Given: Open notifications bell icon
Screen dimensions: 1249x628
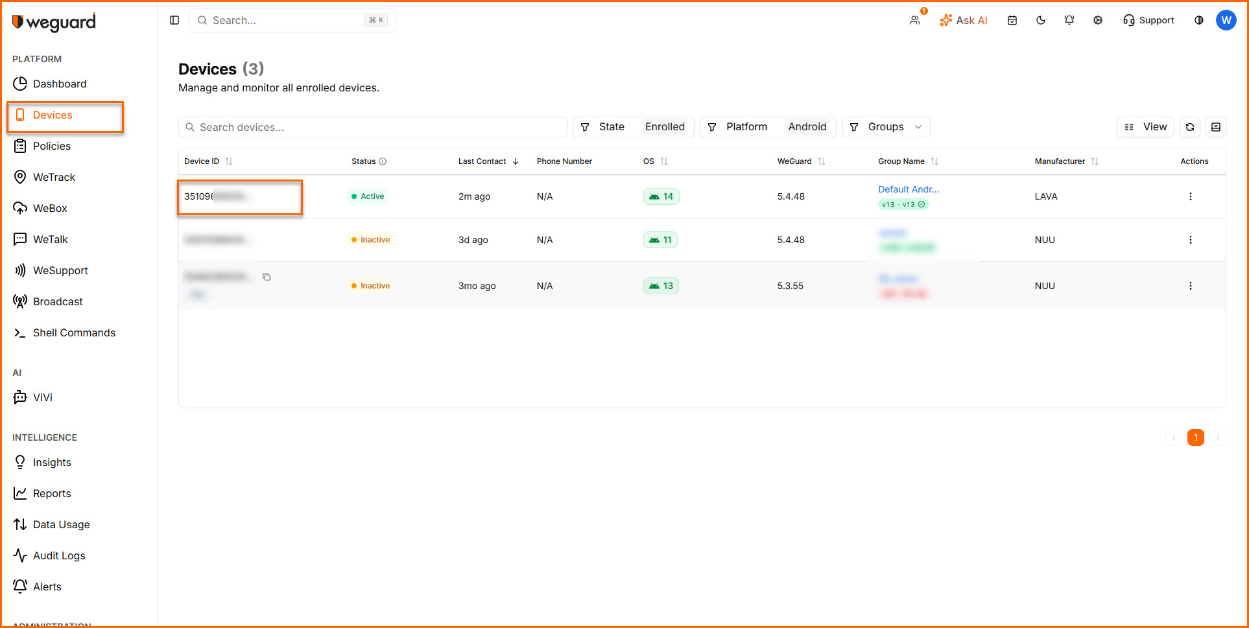Looking at the screenshot, I should (1069, 20).
